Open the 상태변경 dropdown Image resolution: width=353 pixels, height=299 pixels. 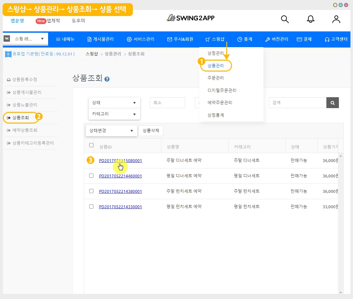pos(111,131)
